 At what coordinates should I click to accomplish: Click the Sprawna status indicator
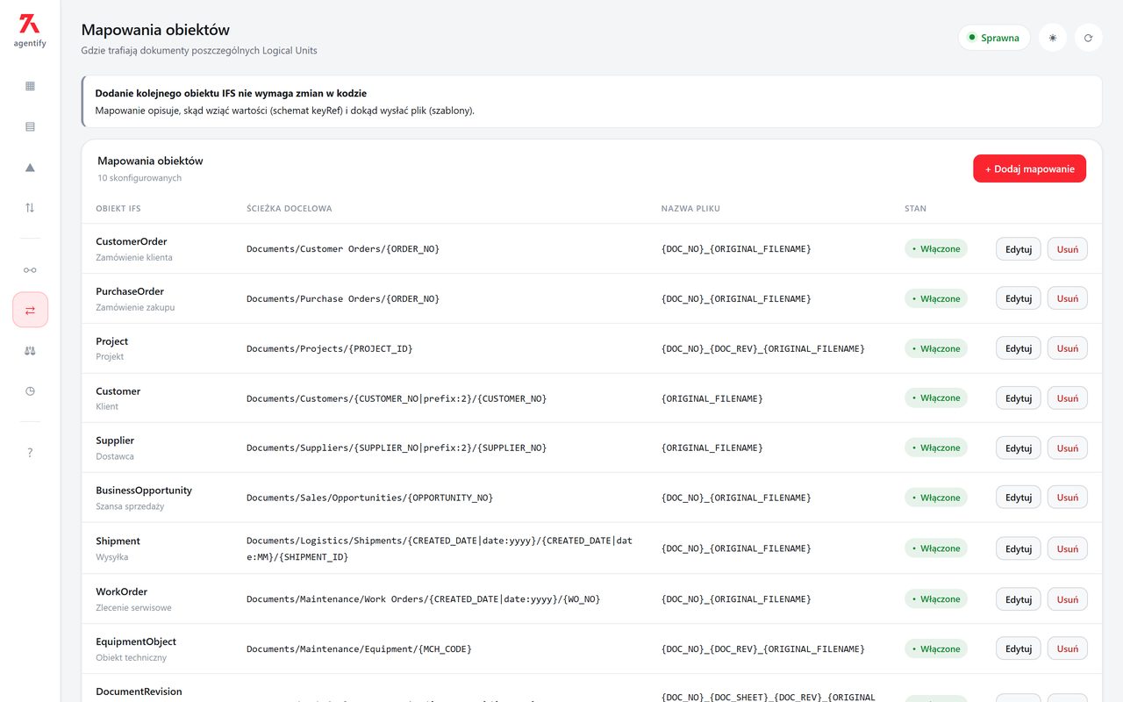[994, 38]
